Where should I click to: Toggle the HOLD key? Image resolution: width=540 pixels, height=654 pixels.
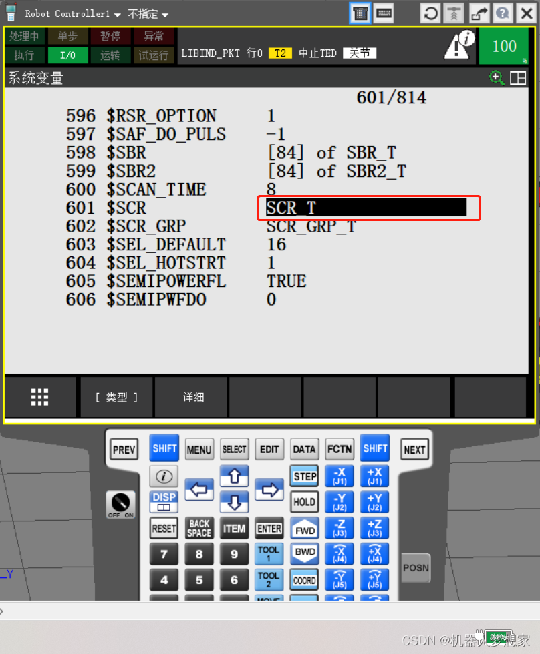305,502
